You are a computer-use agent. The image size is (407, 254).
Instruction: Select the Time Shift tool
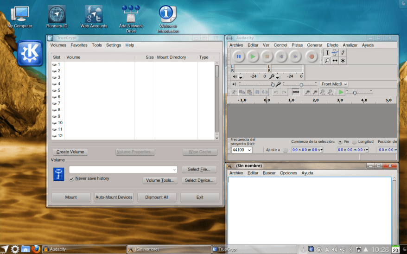[335, 61]
